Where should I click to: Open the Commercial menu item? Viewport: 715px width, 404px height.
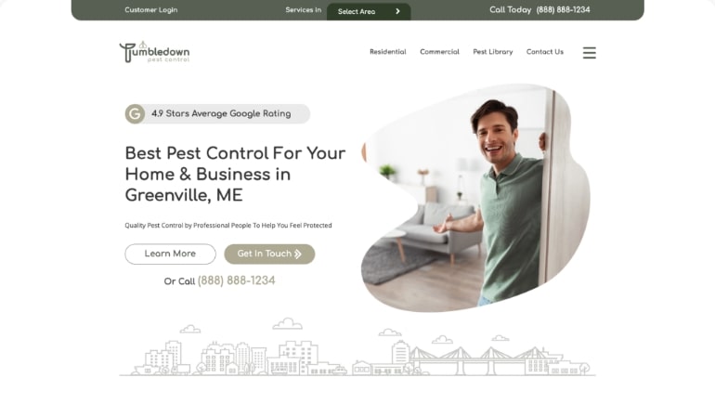(x=439, y=52)
